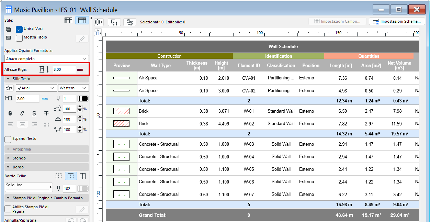The height and width of the screenshot is (222, 430).
Task: Enable the Mostra Titolo checkbox
Action: pos(19,38)
